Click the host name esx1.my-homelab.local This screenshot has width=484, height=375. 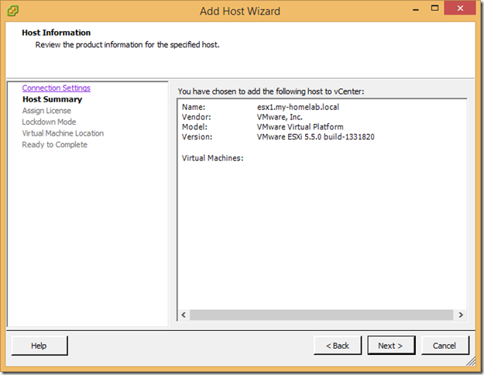click(298, 106)
